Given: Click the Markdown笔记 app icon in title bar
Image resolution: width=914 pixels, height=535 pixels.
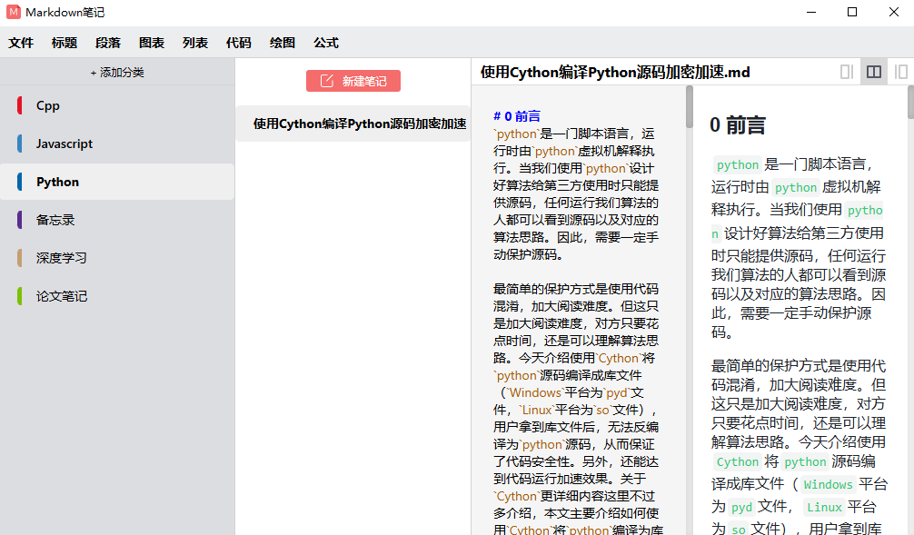Looking at the screenshot, I should (14, 12).
